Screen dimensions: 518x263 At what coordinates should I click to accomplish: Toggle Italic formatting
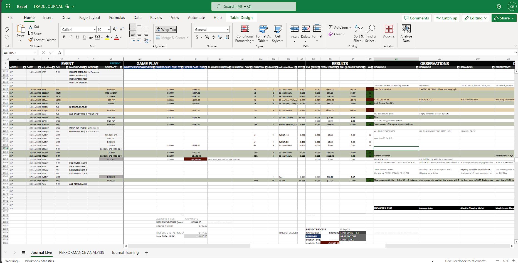click(x=71, y=37)
